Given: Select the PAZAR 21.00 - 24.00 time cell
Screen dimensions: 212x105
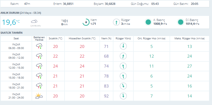Looking at the screenshot, I should coord(16,96).
